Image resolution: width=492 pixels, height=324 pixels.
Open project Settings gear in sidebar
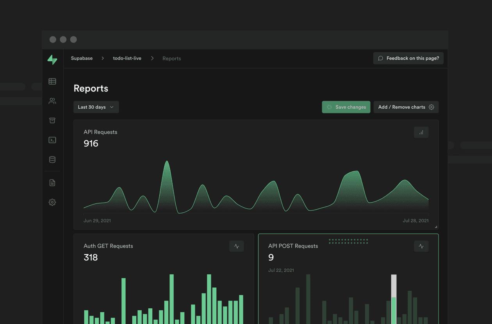(52, 202)
